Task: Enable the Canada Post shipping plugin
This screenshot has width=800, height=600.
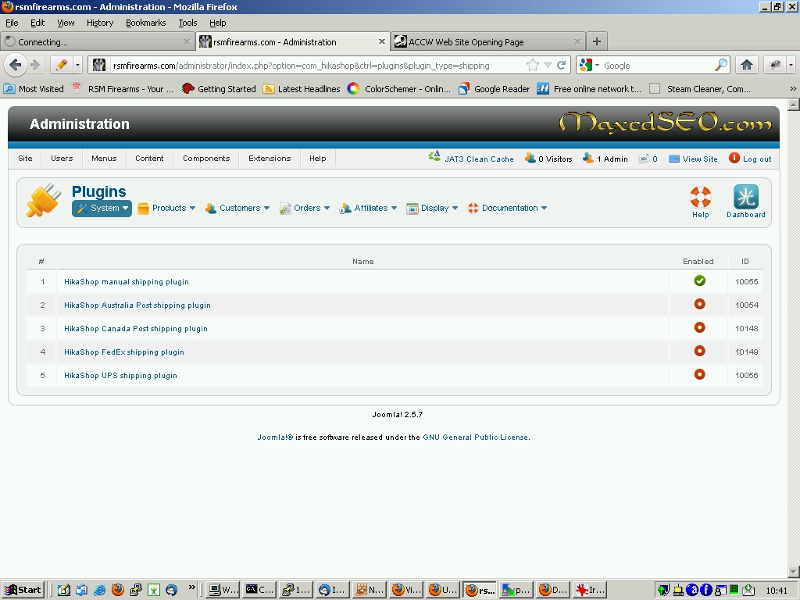Action: pyautogui.click(x=699, y=327)
